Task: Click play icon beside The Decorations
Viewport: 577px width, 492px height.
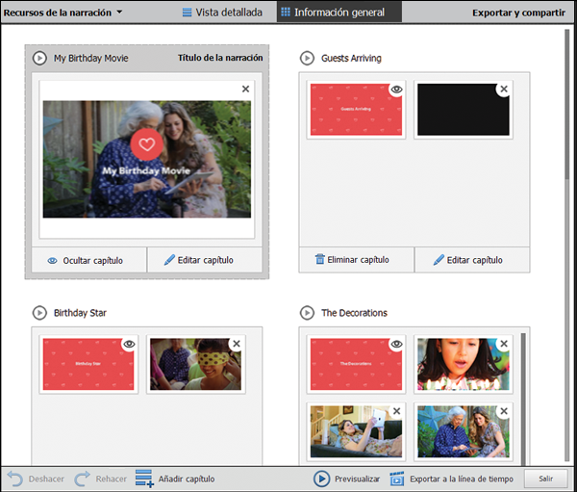Action: click(x=307, y=313)
